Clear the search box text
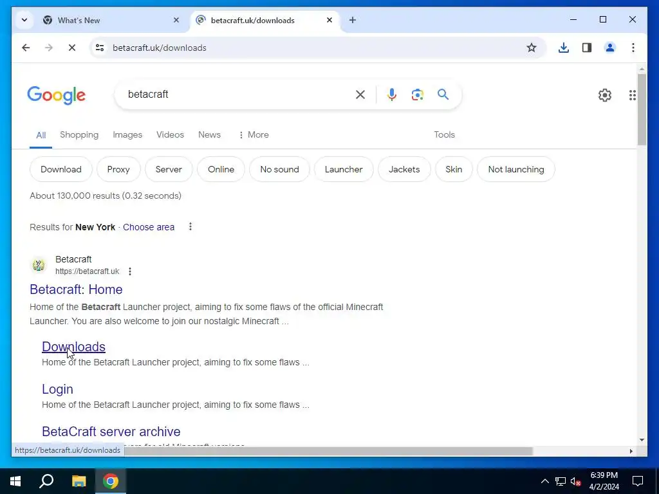This screenshot has height=494, width=659. click(360, 95)
